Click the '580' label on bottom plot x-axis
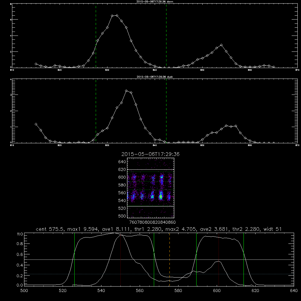Screen dimensions: 301x301 click(178, 291)
